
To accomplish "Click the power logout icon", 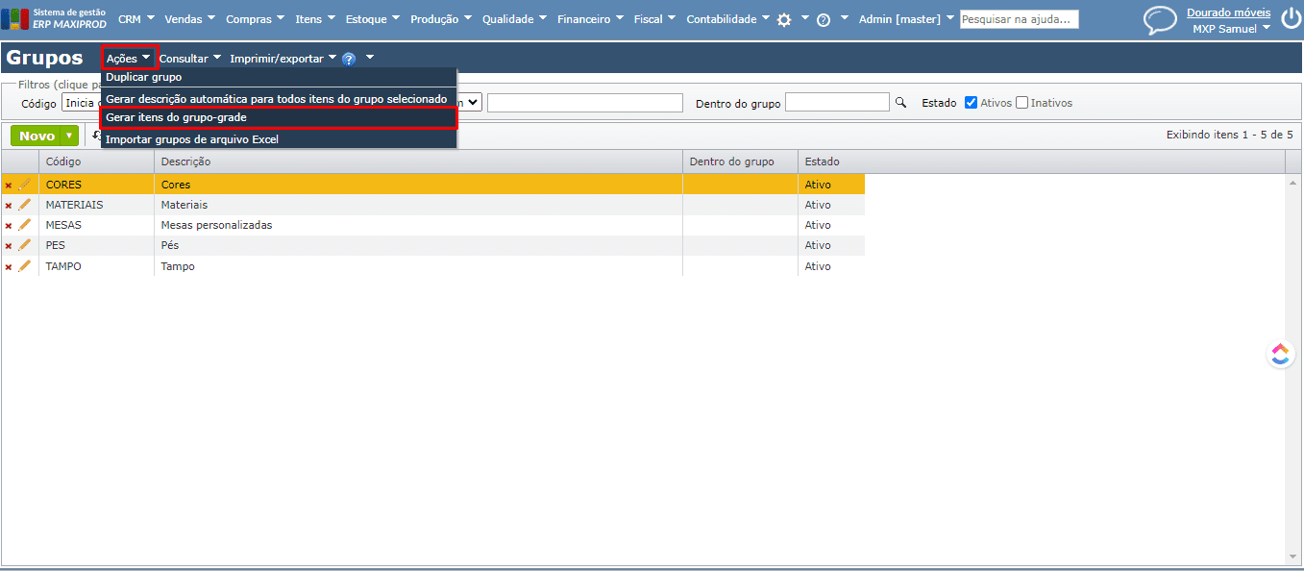I will point(1291,19).
